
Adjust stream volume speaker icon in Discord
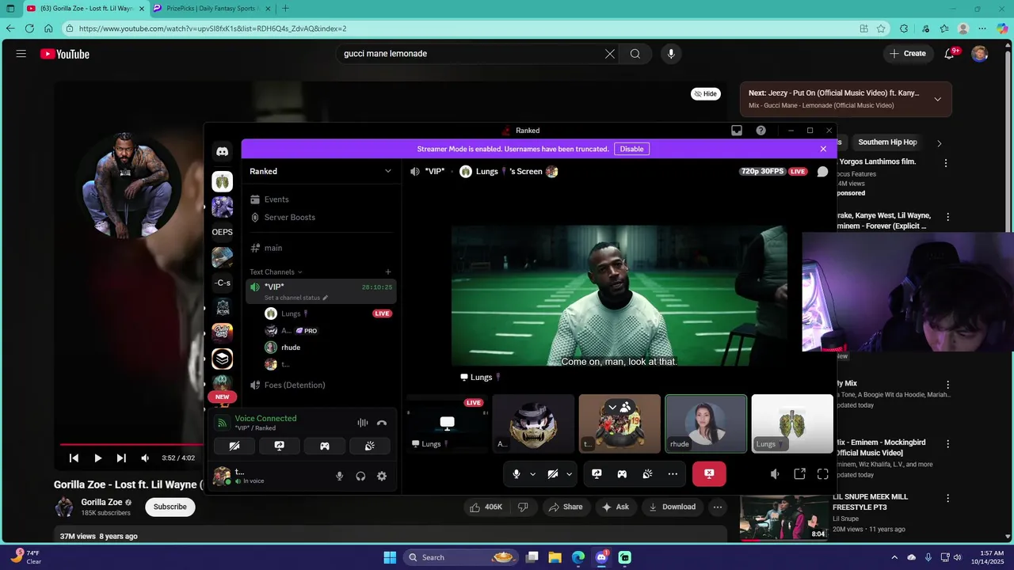pos(776,474)
